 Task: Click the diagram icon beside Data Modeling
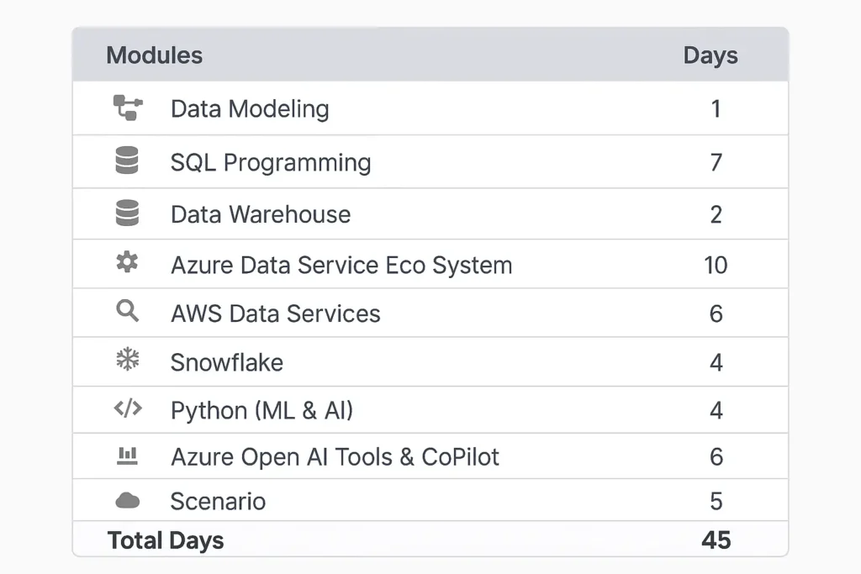(127, 108)
